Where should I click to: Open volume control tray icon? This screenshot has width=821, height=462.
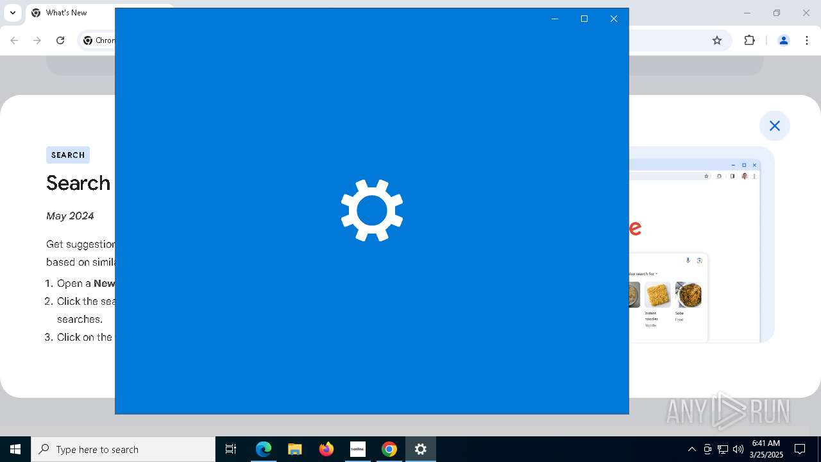[x=738, y=449]
